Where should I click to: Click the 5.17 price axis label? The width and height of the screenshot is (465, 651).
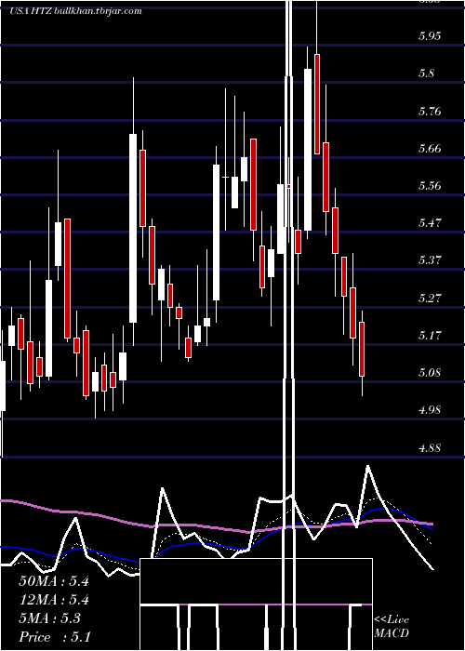pos(430,335)
